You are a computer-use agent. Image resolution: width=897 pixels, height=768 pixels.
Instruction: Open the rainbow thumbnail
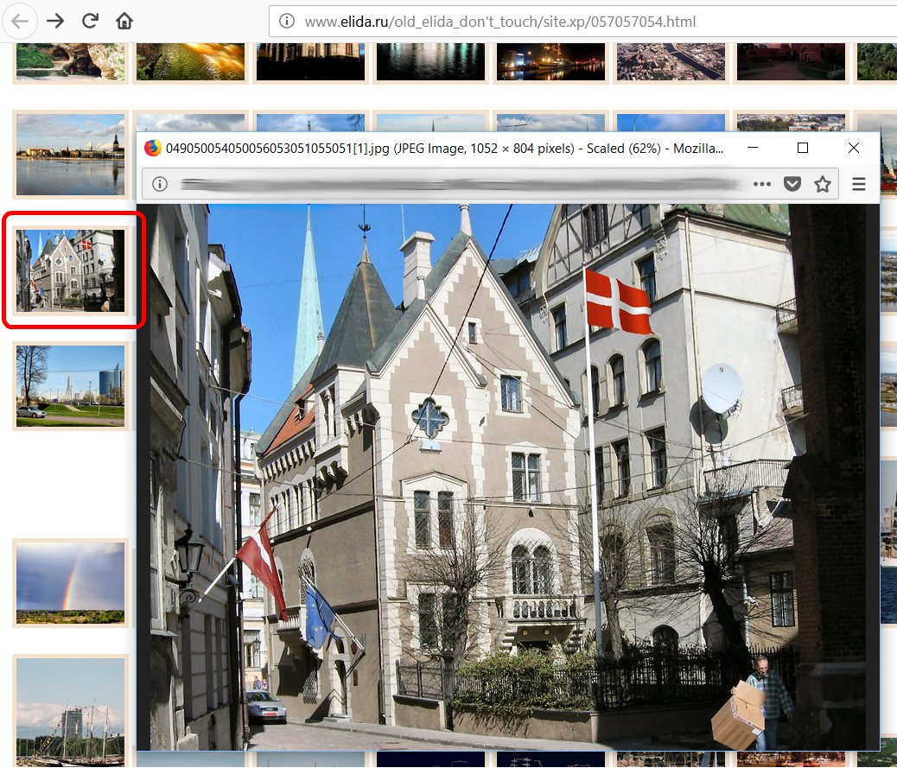click(70, 583)
